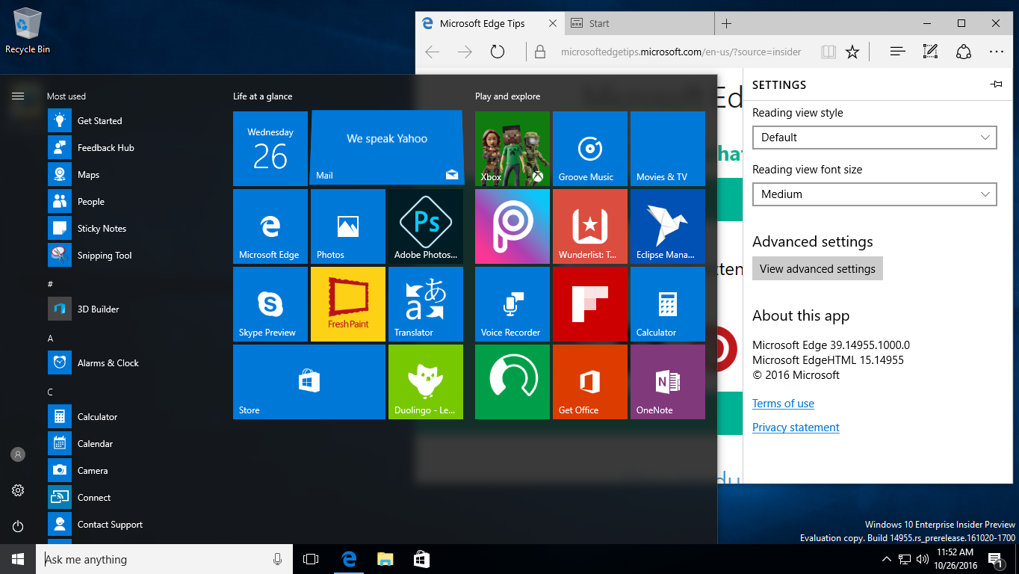Open Wunderlist tile

point(590,226)
